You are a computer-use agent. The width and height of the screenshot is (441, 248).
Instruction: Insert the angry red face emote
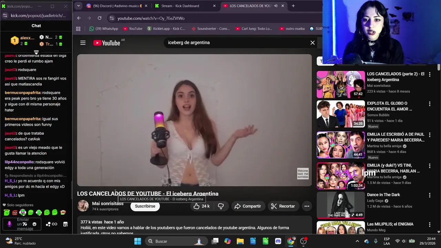click(x=15, y=212)
